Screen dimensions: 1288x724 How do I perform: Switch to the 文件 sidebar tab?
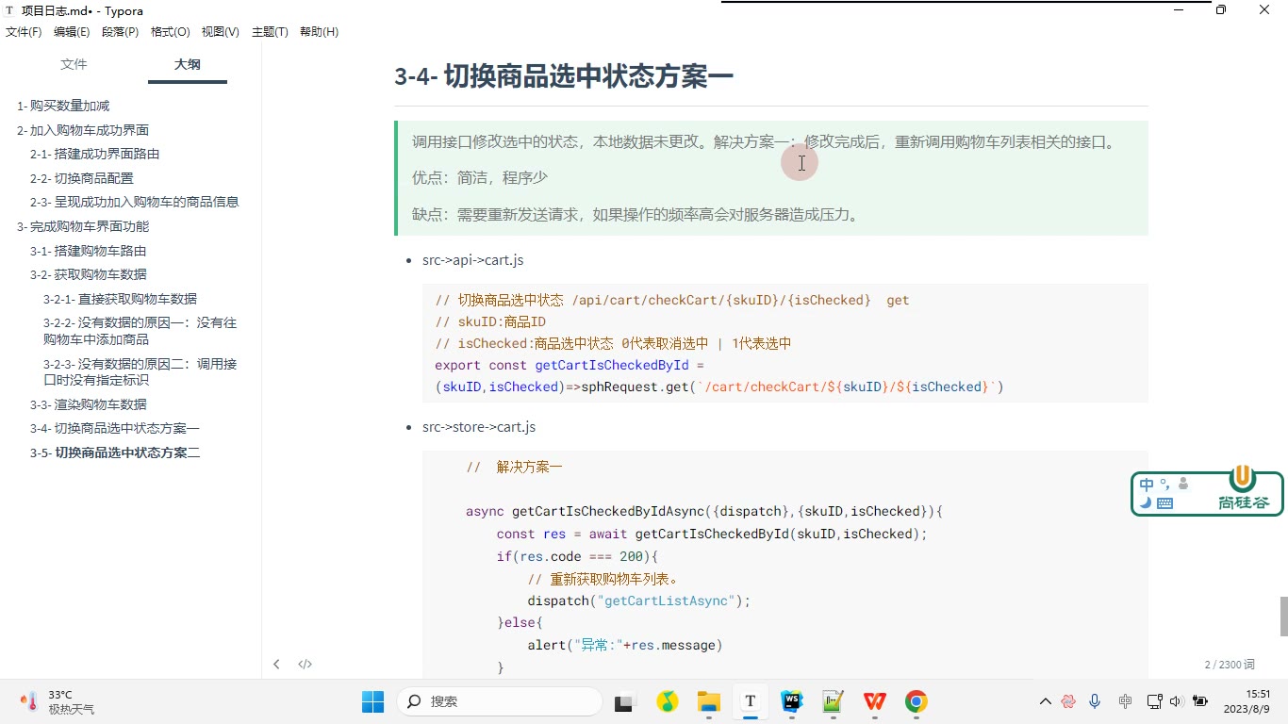coord(74,64)
